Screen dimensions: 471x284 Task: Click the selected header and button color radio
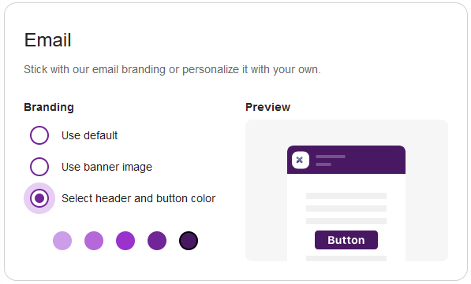point(39,198)
